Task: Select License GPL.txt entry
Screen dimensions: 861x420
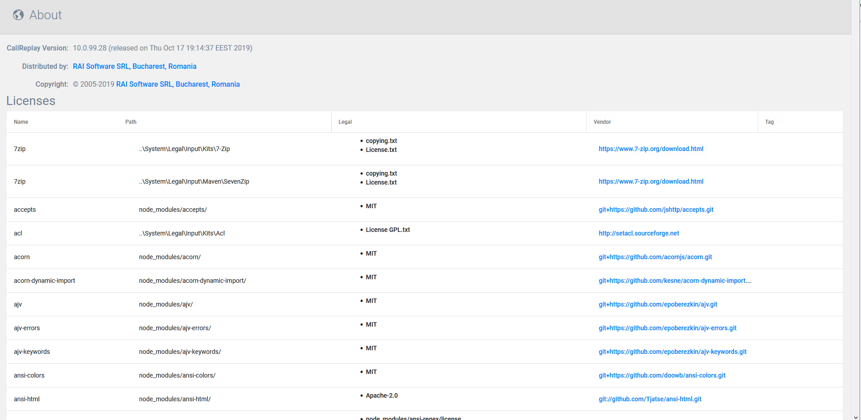Action: click(x=388, y=230)
